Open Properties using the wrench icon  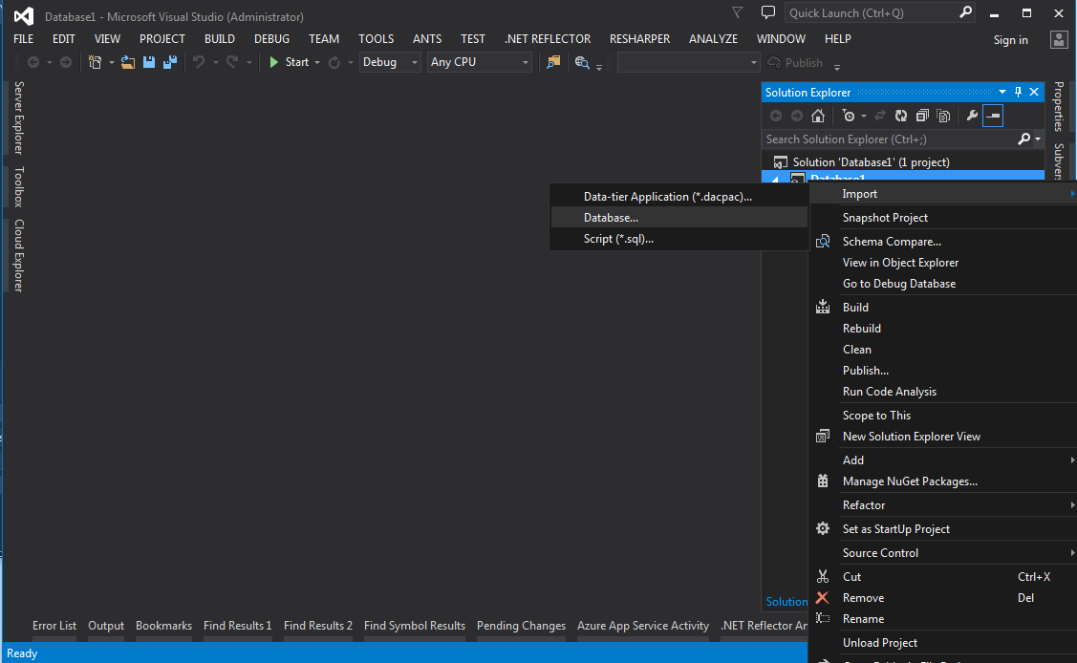[x=972, y=116]
